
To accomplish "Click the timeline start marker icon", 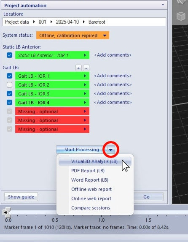I will tap(5, 212).
